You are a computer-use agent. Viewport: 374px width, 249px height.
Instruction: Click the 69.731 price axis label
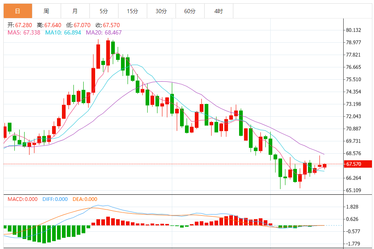pos(353,141)
